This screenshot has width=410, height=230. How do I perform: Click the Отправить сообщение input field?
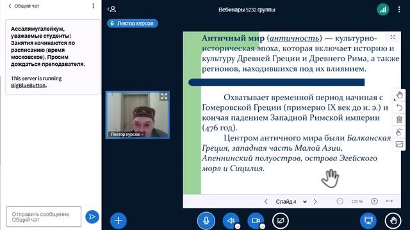tap(44, 217)
